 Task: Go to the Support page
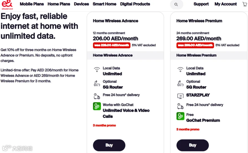point(201,4)
